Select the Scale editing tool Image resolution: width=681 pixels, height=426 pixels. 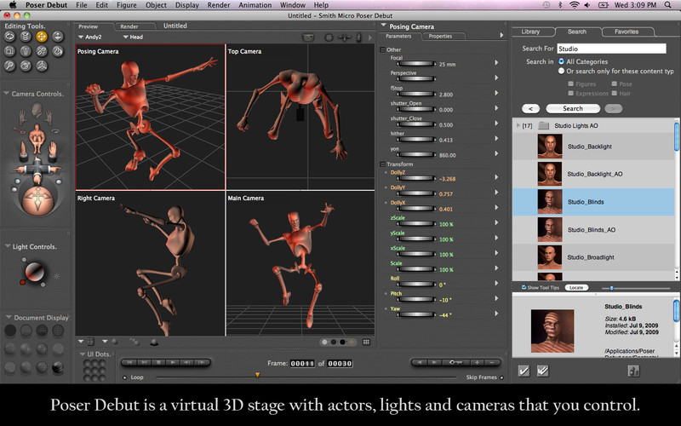click(x=9, y=51)
